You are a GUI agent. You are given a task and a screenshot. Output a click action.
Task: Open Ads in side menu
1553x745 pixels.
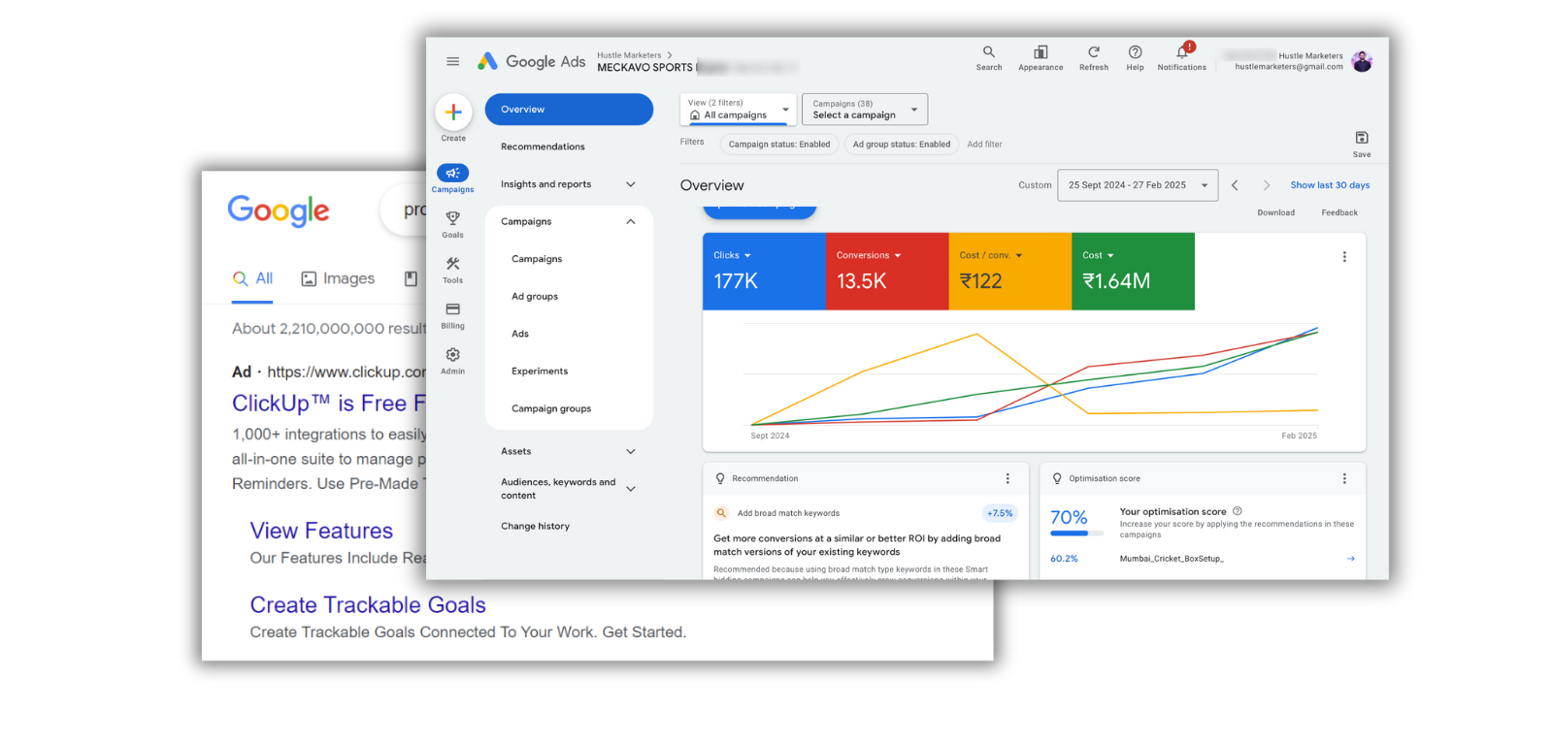pos(520,334)
